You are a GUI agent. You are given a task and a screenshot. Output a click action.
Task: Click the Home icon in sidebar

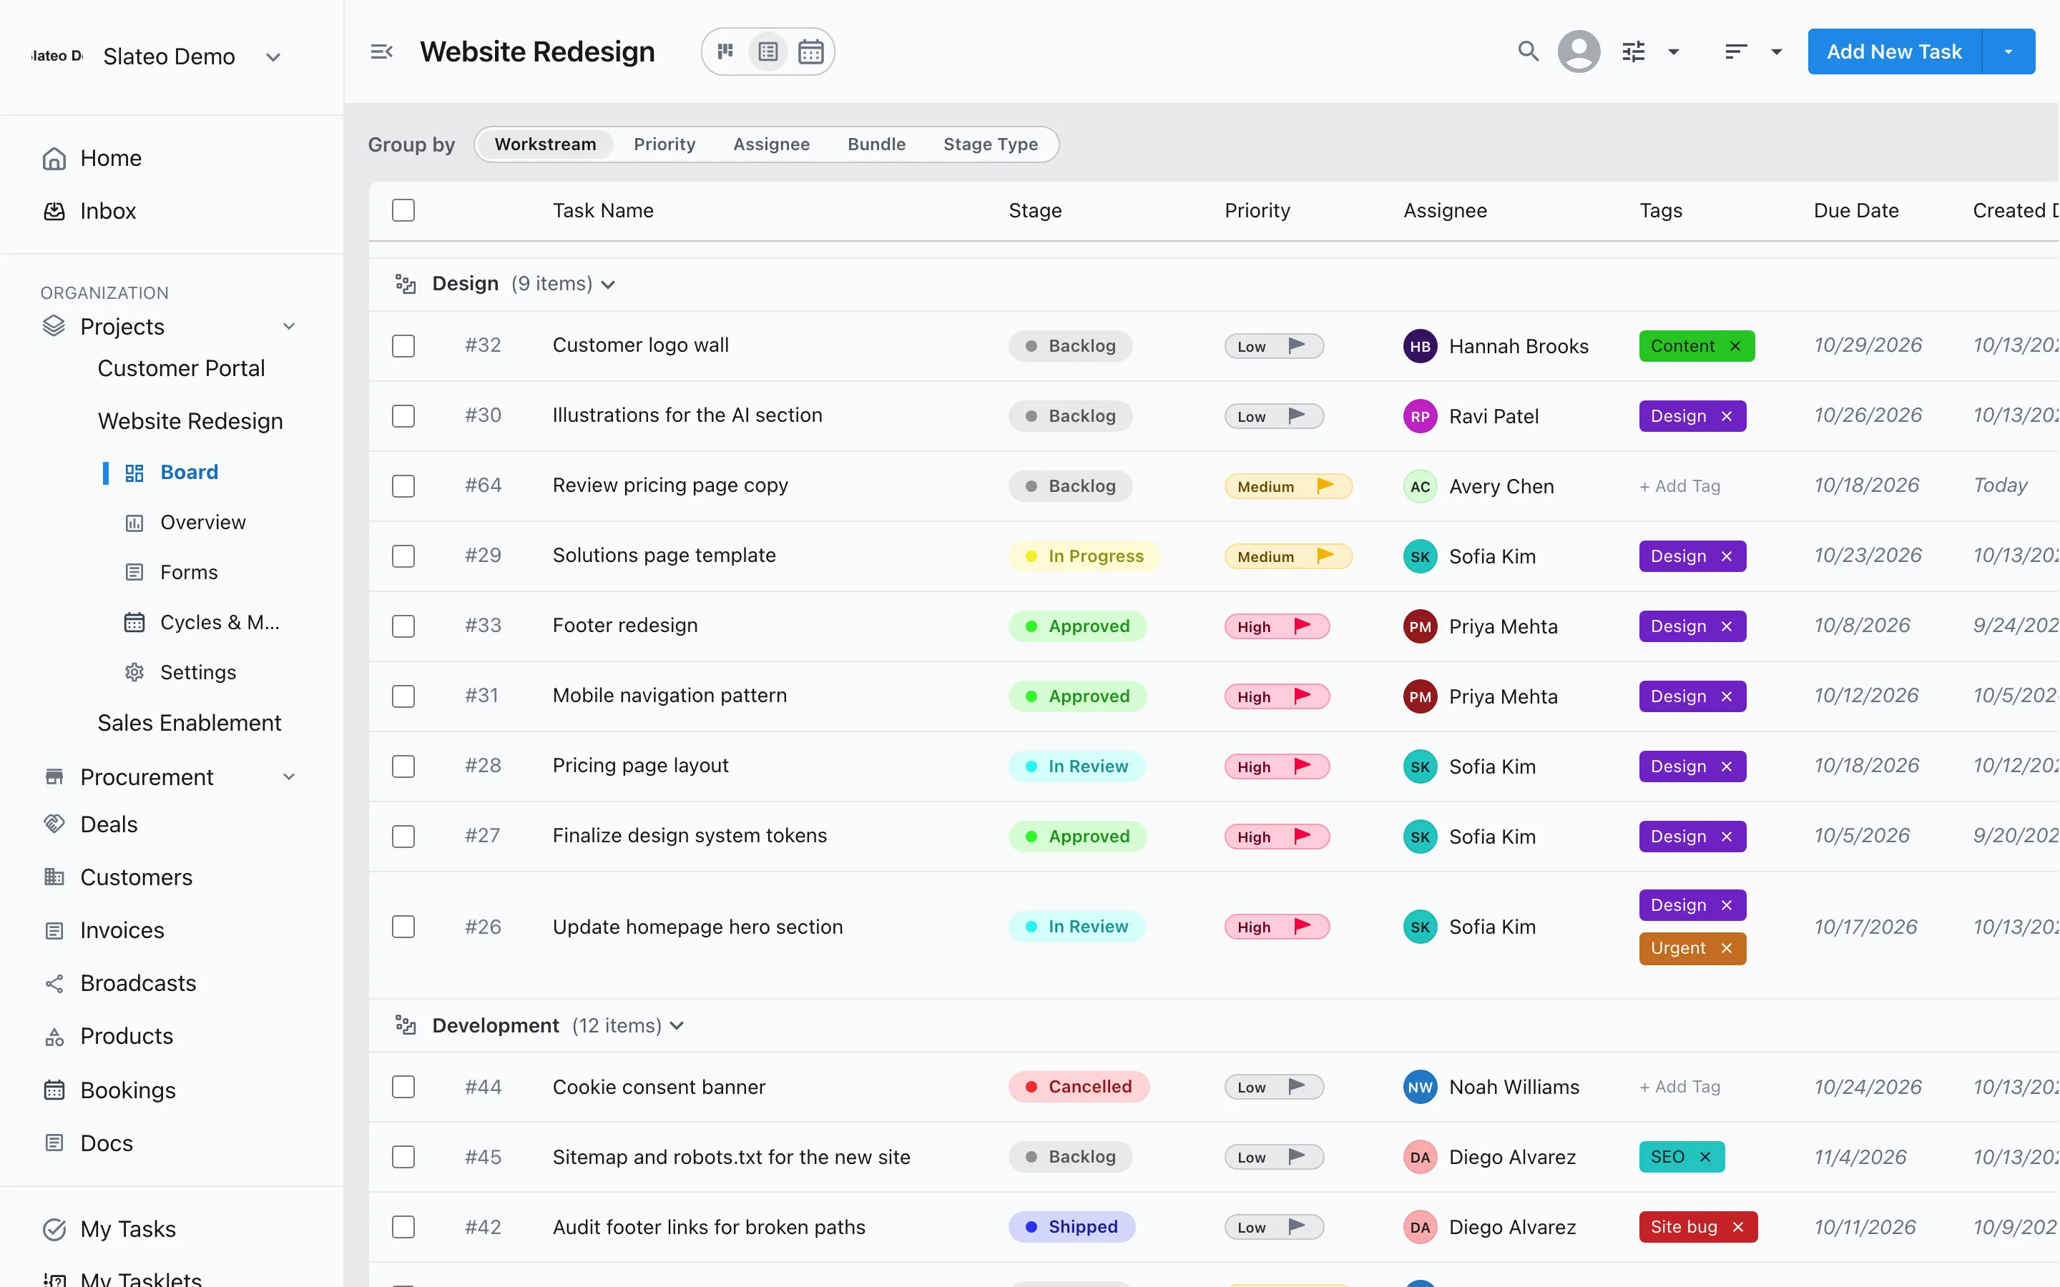(54, 158)
